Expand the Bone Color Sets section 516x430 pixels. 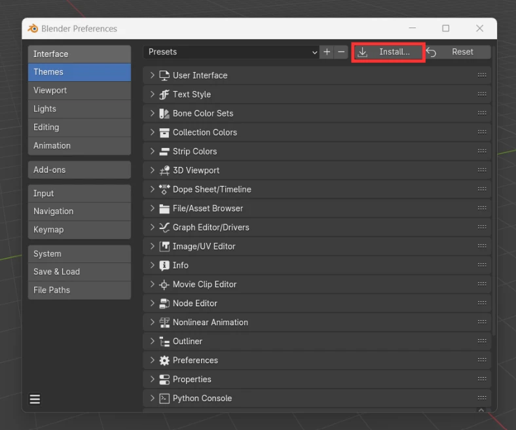152,113
